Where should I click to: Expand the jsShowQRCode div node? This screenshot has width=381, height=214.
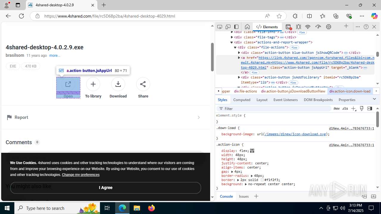(x=239, y=53)
